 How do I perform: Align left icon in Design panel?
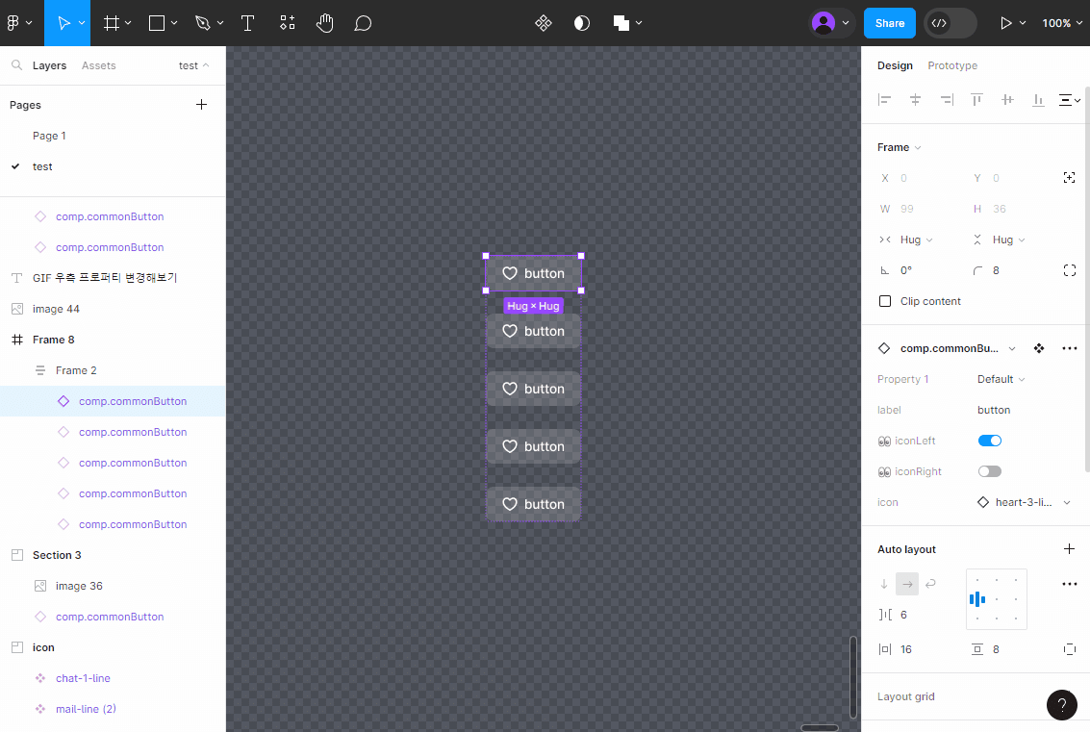(884, 100)
